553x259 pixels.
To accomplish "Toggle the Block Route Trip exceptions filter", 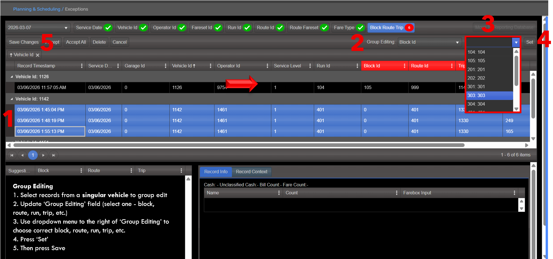I will pos(391,28).
